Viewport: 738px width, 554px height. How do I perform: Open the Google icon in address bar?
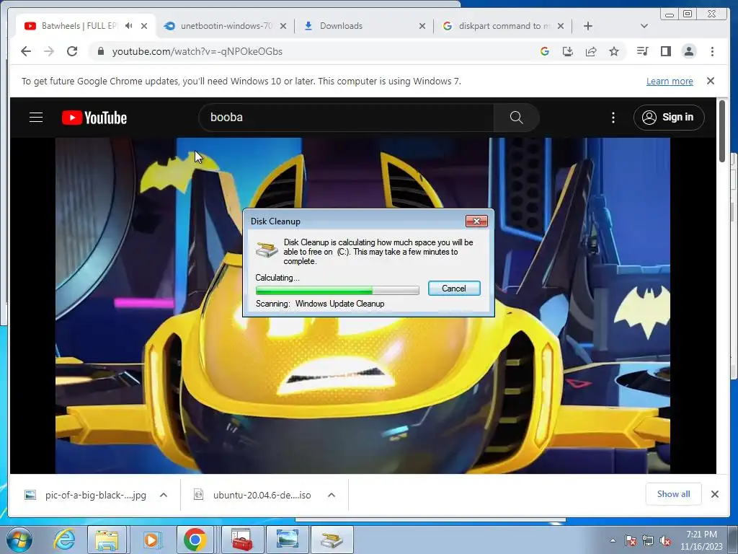(545, 51)
